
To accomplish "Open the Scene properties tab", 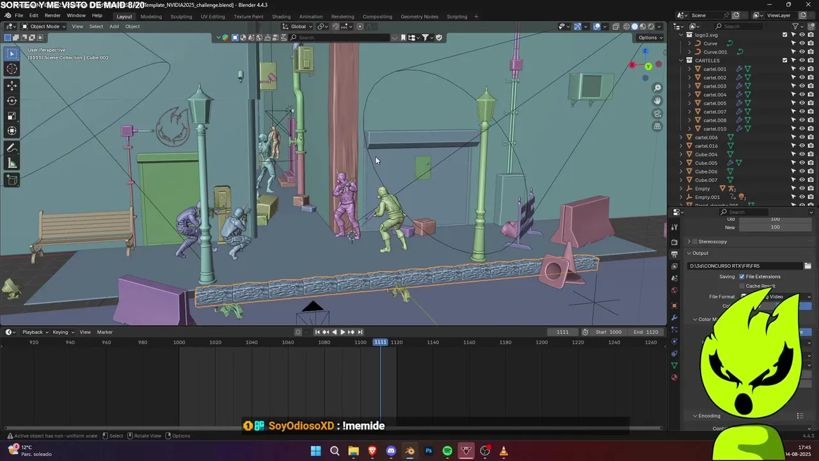I will pyautogui.click(x=674, y=278).
